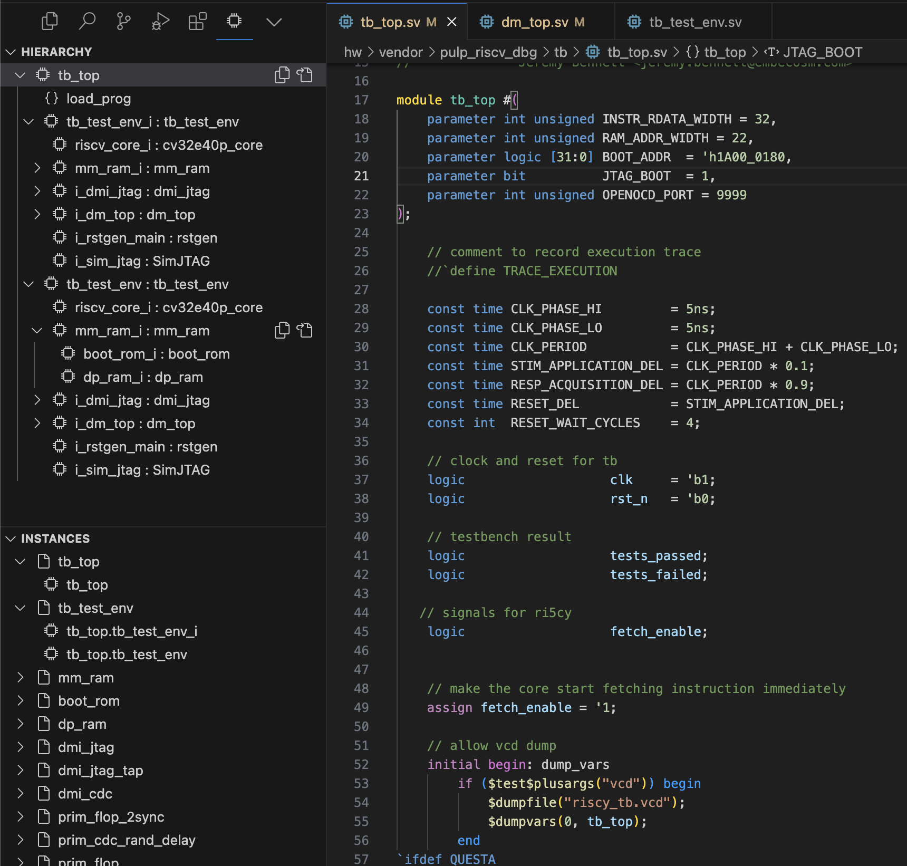Select the chip hierarchy view icon
907x866 pixels.
[234, 21]
